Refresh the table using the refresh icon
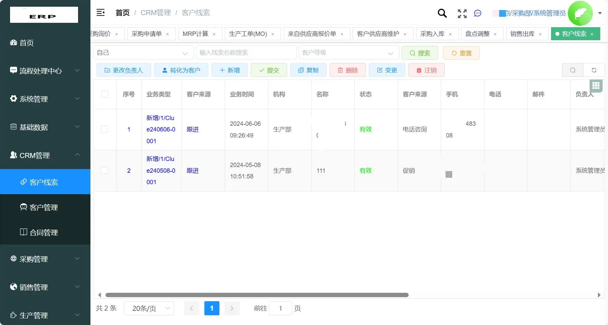Screen dimensions: 608x325 [x=594, y=70]
